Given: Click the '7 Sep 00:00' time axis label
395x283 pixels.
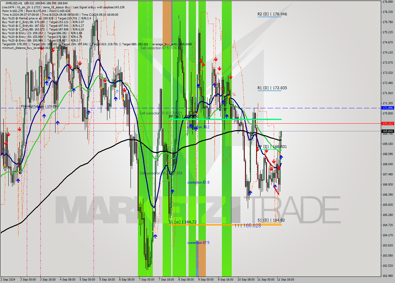Looking at the screenshot, I should coord(147,280).
